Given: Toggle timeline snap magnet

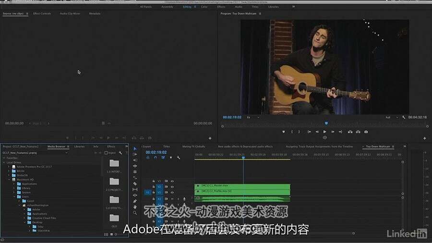Looking at the screenshot, I should coord(156,158).
